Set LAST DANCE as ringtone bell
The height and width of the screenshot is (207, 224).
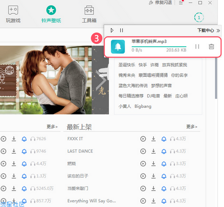click(164, 151)
